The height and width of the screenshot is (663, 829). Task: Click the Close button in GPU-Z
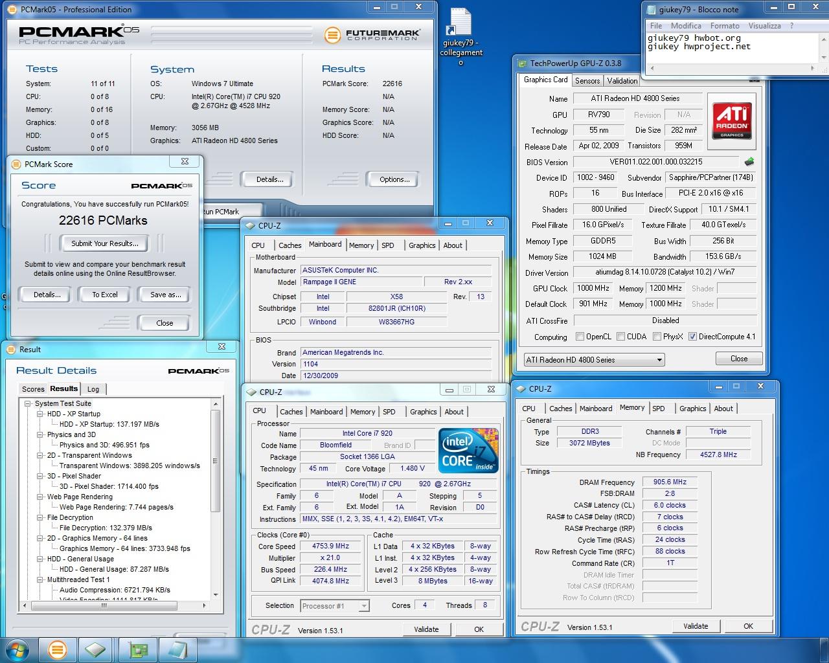[739, 359]
